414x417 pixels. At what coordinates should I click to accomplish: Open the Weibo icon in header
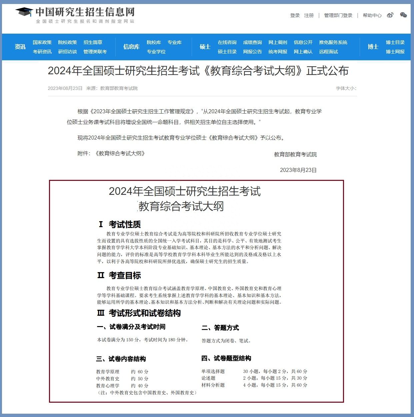(390, 15)
